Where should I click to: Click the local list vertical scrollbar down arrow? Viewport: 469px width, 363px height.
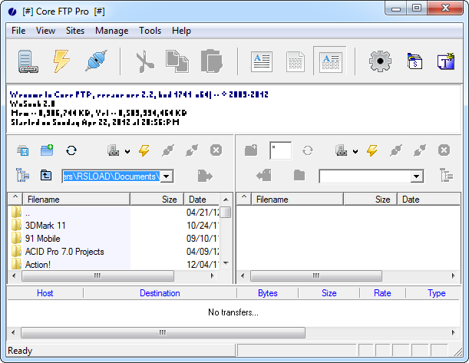coord(226,263)
